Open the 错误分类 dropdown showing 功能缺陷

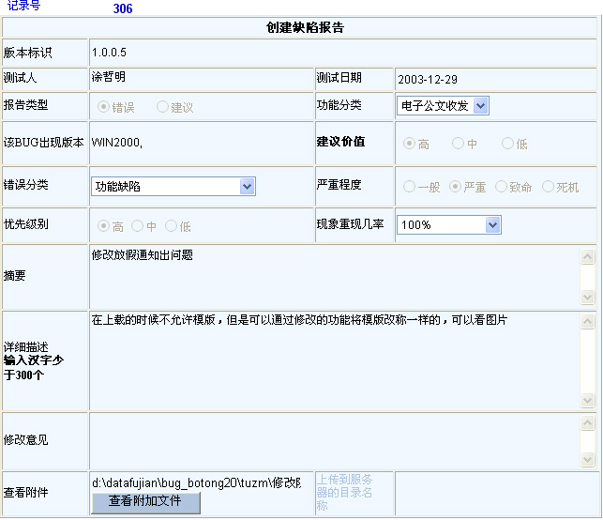click(173, 186)
